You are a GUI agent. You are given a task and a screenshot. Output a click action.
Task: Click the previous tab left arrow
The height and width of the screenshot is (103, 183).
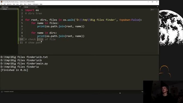coord(19,7)
